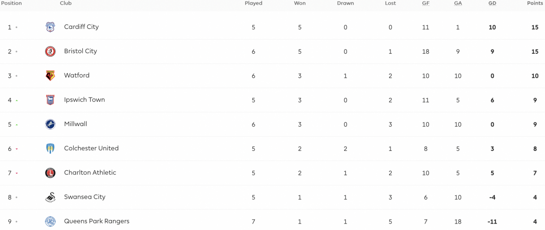Open the Colchester United team name
The width and height of the screenshot is (545, 230).
click(x=92, y=149)
